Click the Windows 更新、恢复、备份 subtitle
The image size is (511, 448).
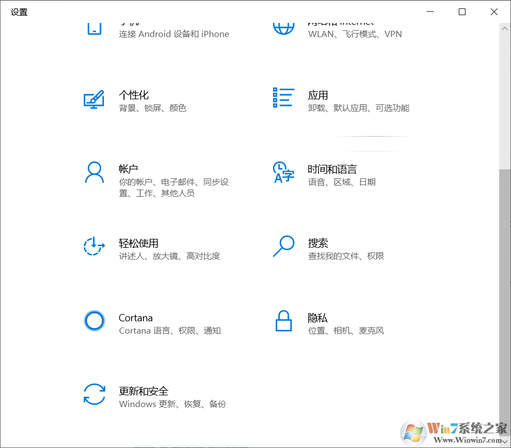168,404
